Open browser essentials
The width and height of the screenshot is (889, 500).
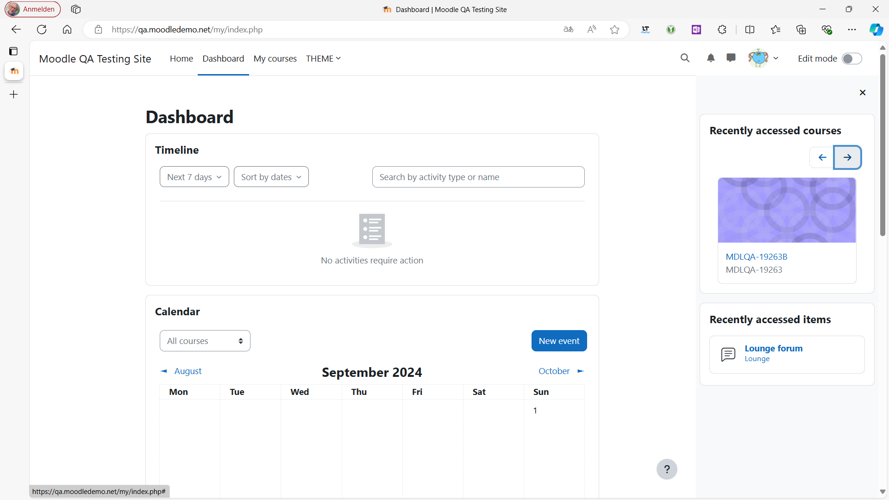827,30
